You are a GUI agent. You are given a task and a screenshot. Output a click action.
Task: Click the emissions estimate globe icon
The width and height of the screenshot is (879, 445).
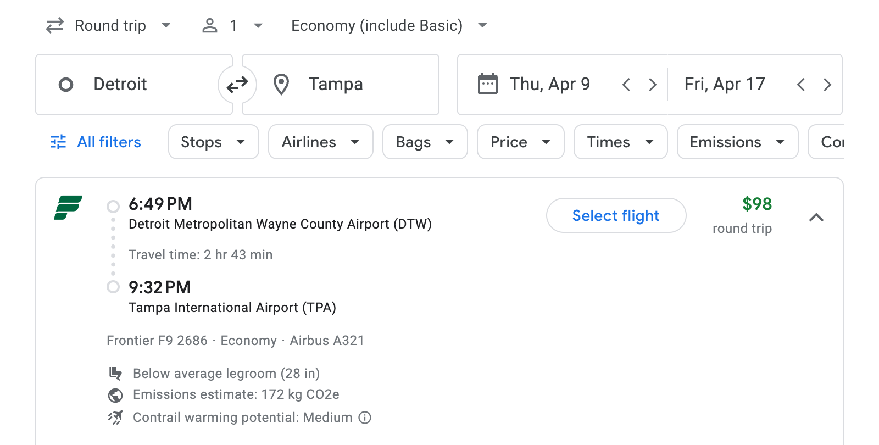click(115, 395)
